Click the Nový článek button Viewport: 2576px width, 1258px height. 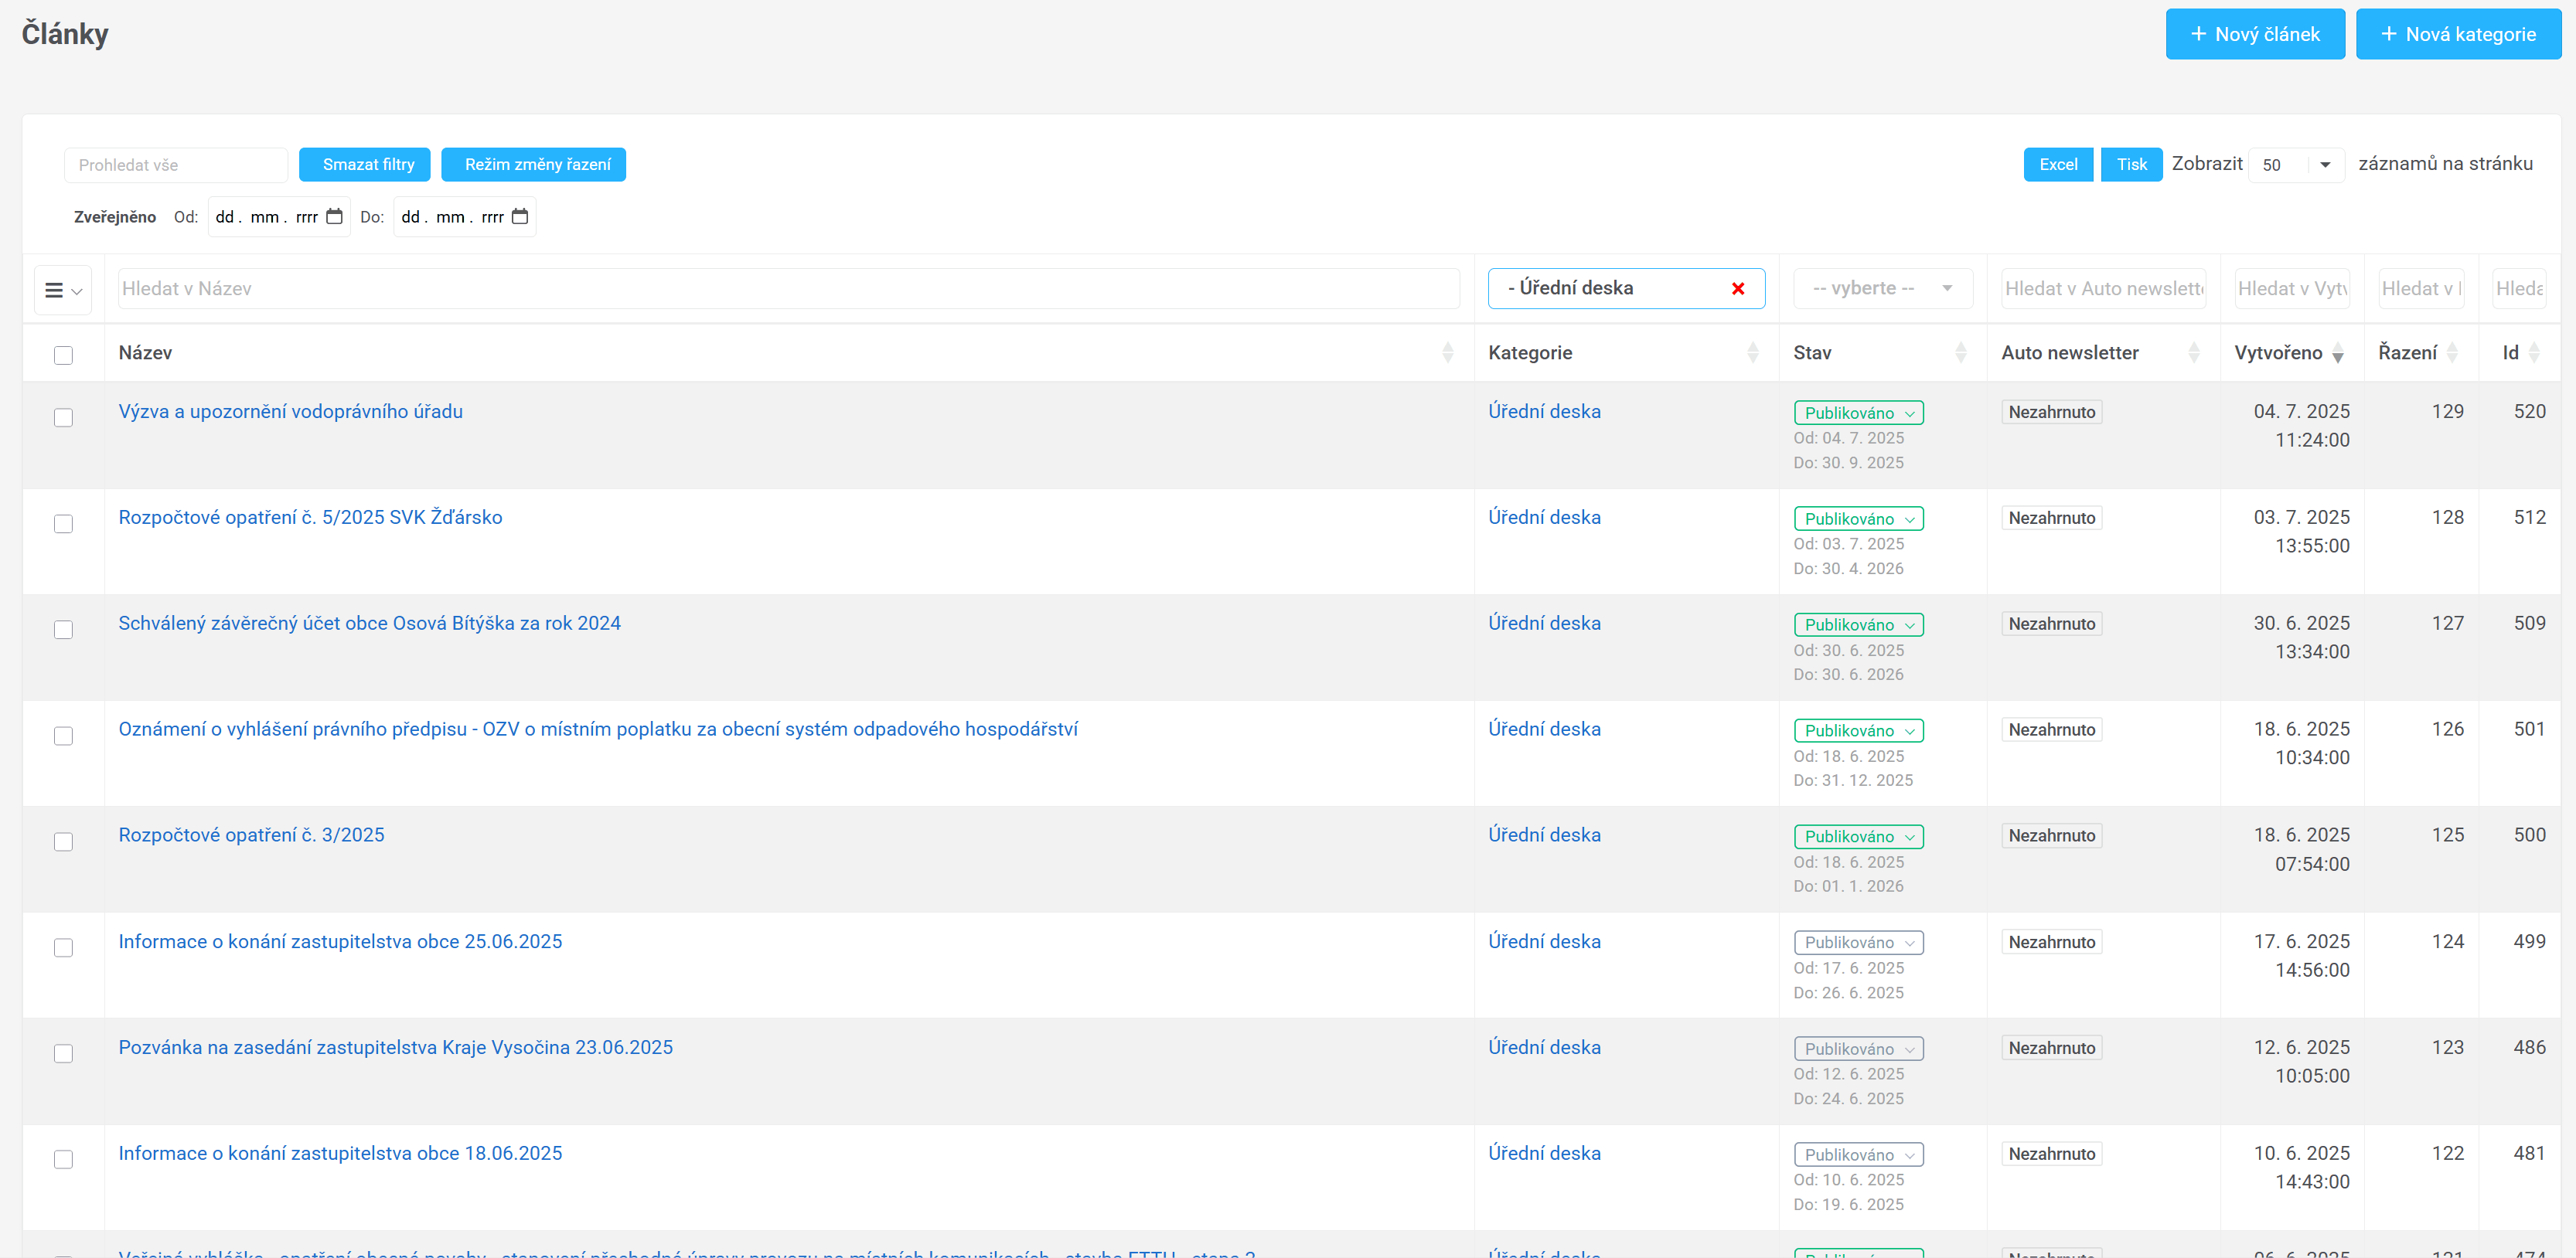pyautogui.click(x=2254, y=34)
